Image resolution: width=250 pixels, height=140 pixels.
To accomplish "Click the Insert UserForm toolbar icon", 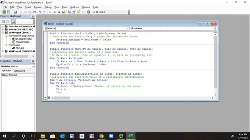I will [x=9, y=12].
